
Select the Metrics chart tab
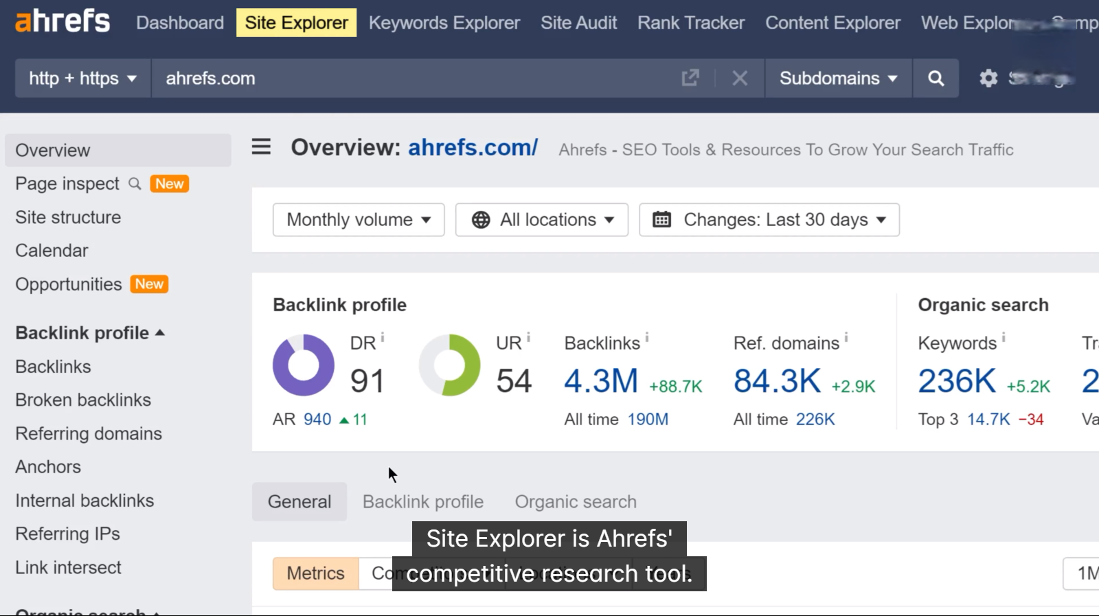[316, 573]
